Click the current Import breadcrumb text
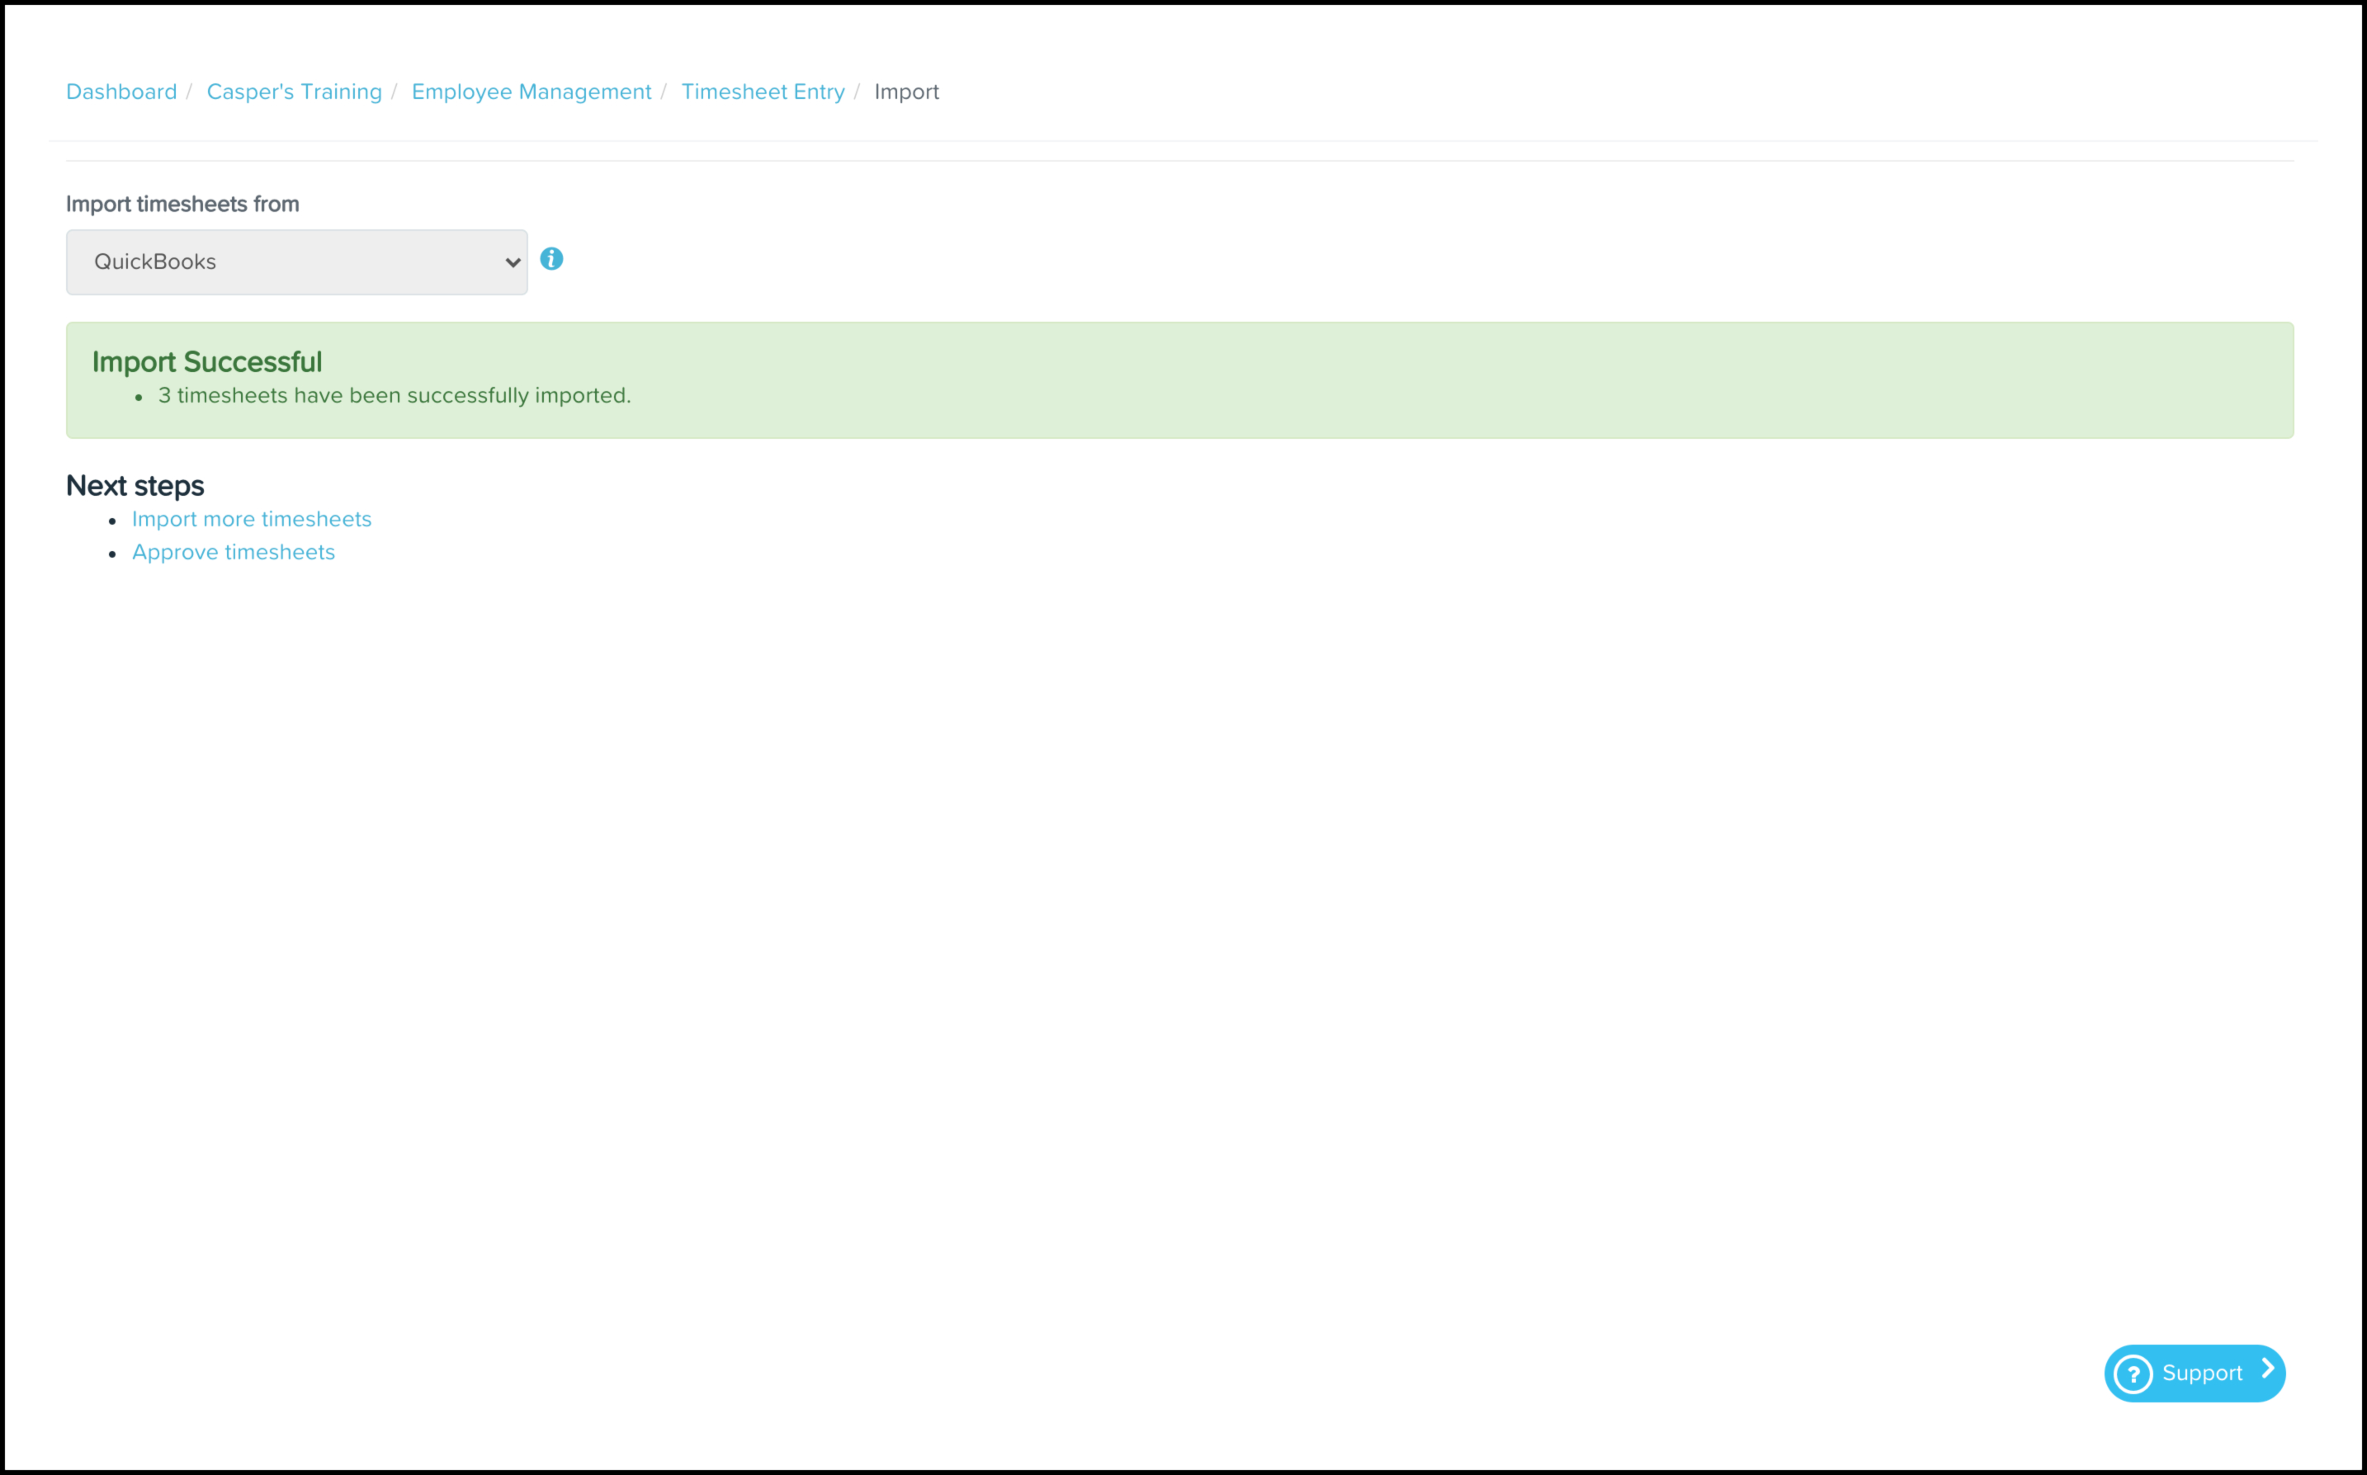Screen dimensions: 2367x1475 pyautogui.click(x=905, y=92)
